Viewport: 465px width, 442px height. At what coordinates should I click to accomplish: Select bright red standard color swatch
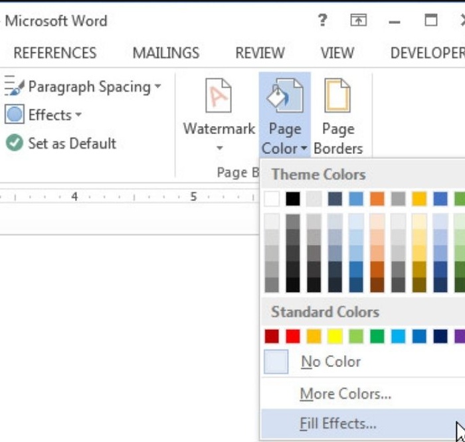point(293,336)
